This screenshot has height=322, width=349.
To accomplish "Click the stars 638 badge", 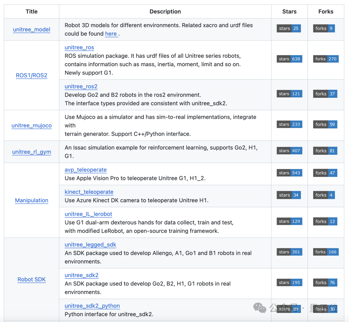I will coord(289,59).
